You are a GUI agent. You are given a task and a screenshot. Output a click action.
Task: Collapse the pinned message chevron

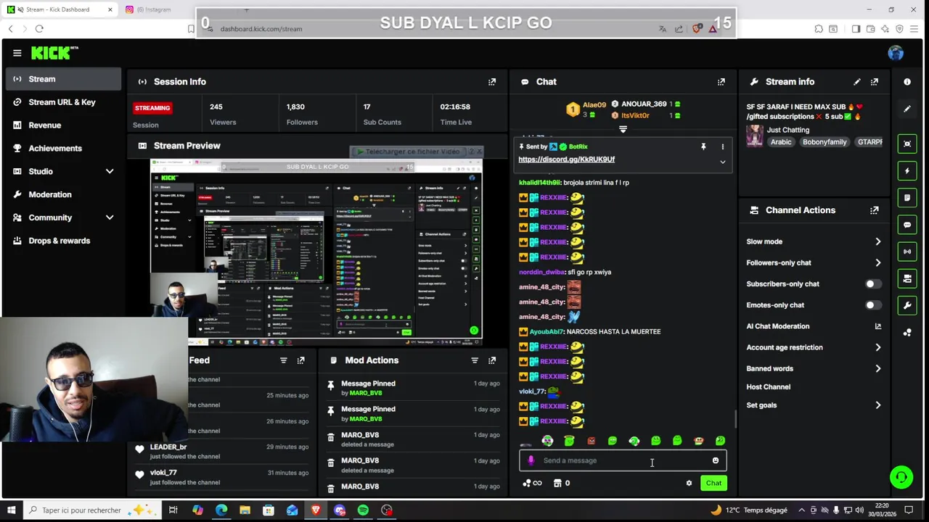(723, 162)
